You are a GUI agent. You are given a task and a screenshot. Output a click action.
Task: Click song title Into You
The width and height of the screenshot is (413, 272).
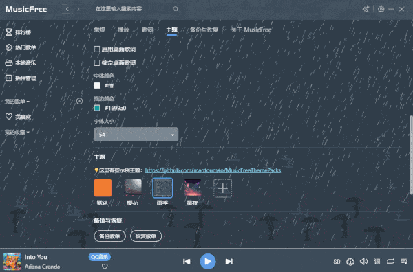click(x=36, y=257)
